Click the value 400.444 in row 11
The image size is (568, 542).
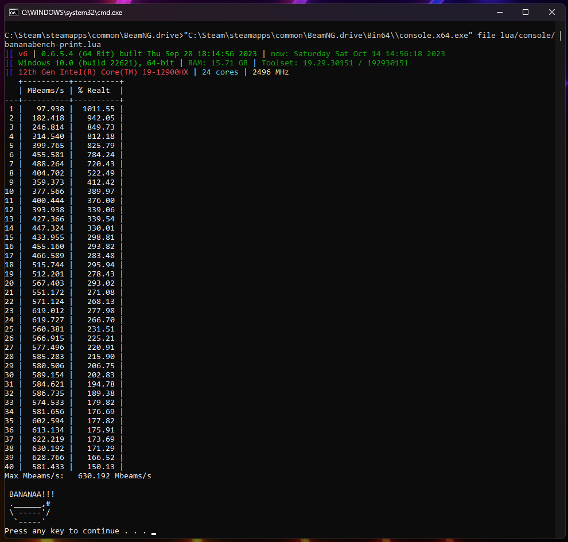click(x=48, y=201)
